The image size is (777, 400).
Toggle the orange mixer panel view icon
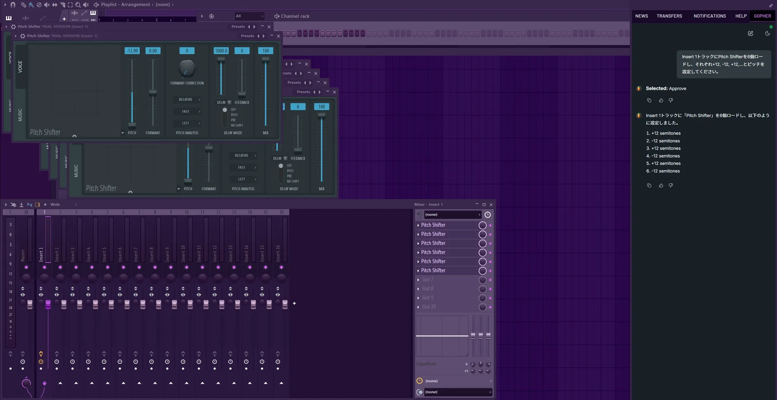(x=37, y=204)
